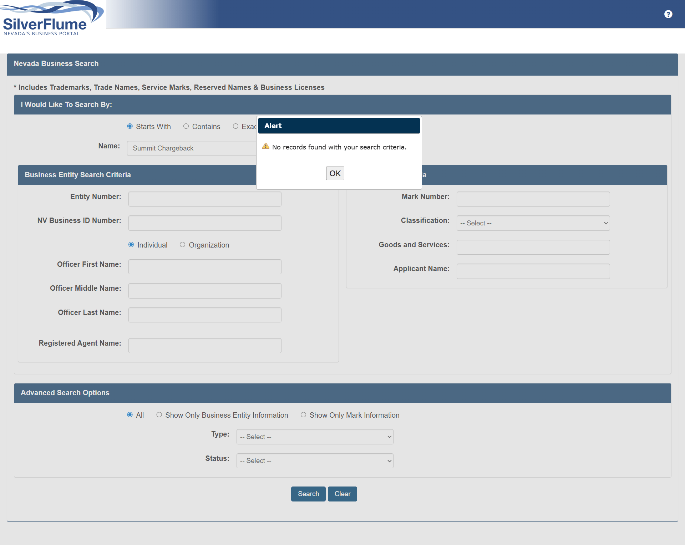685x545 pixels.
Task: Choose the Individual radio option
Action: coord(131,245)
